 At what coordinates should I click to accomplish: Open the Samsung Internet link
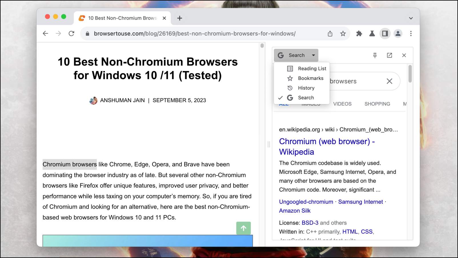(361, 202)
